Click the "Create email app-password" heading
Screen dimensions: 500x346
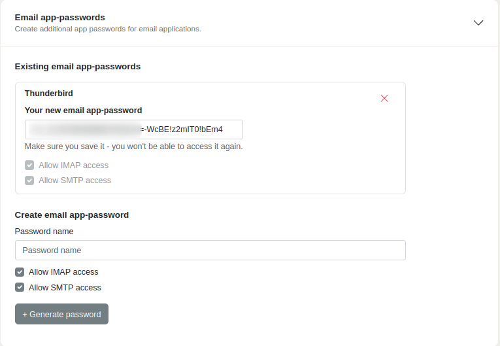pyautogui.click(x=72, y=215)
